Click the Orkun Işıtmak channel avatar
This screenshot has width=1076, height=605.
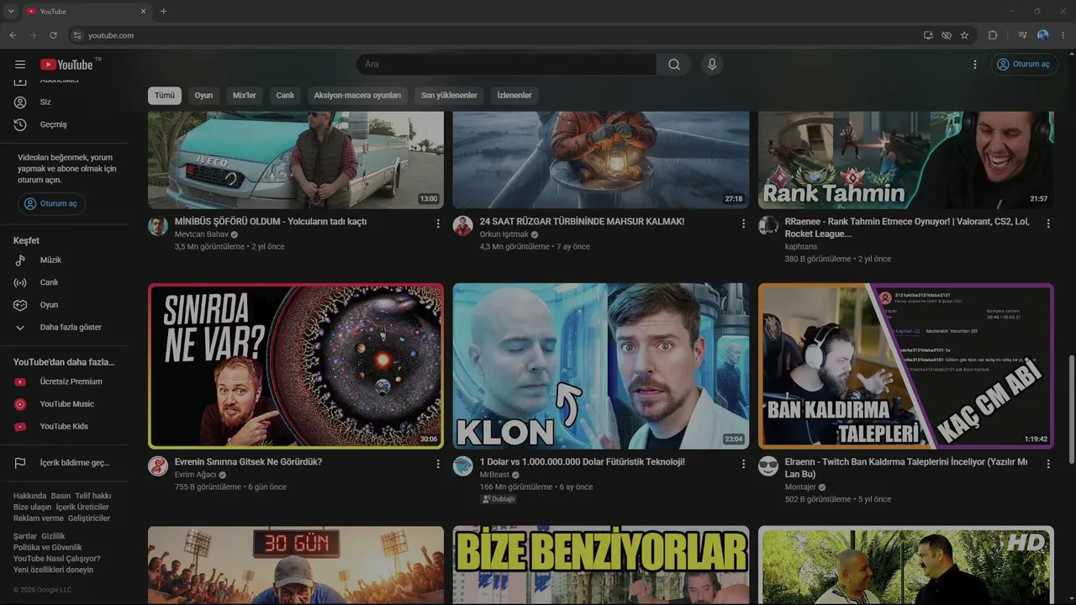[463, 226]
